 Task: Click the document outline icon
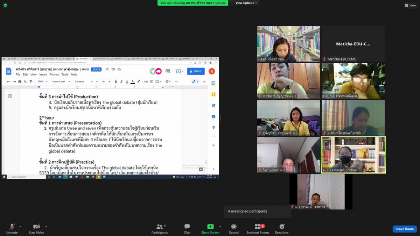coord(10,96)
